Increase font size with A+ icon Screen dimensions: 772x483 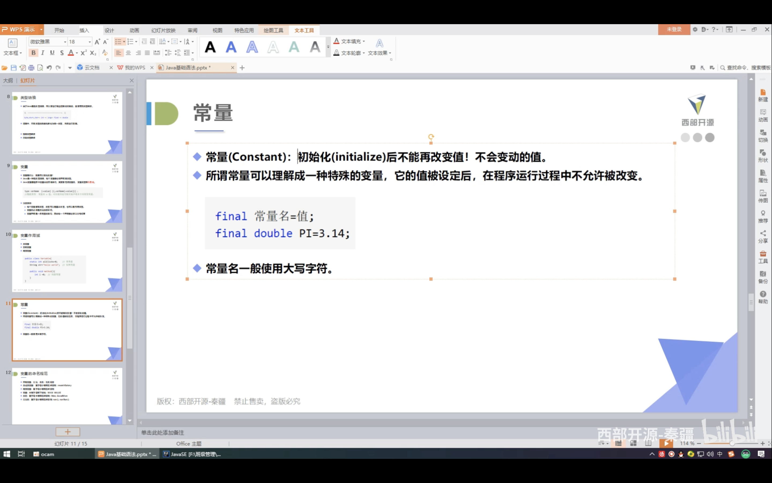(97, 42)
